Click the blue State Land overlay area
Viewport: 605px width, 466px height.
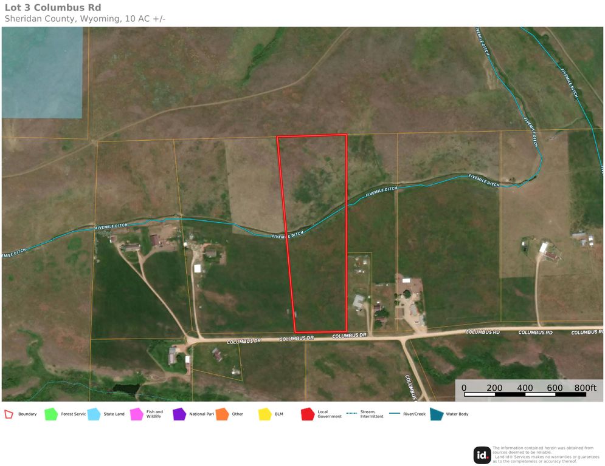coord(42,72)
